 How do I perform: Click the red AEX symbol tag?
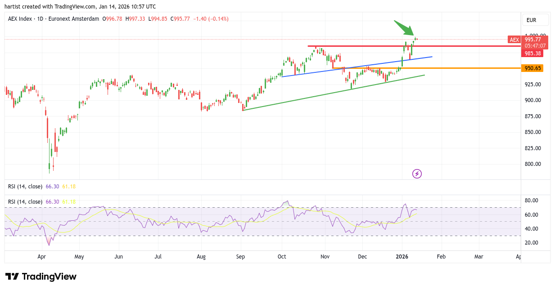click(x=514, y=40)
